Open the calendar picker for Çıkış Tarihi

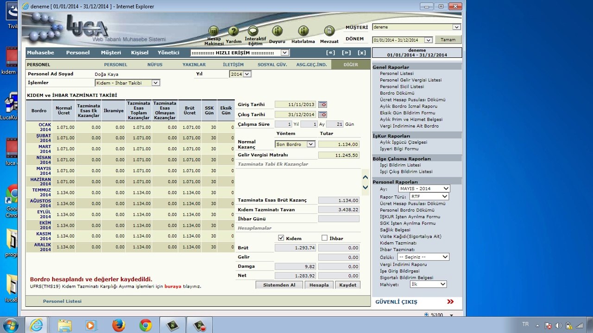click(322, 115)
